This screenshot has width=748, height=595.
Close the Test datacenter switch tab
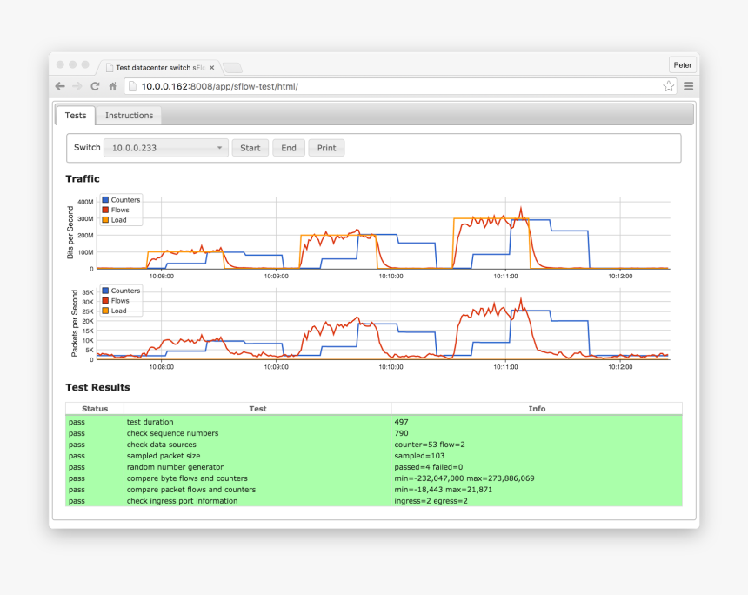(x=211, y=67)
